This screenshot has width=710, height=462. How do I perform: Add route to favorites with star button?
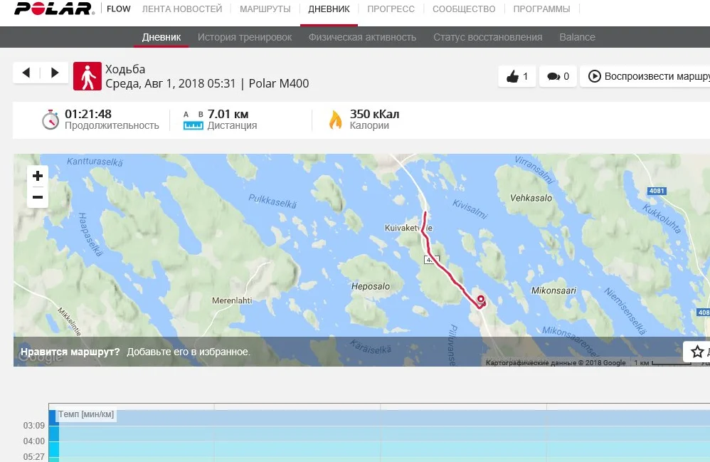pos(697,352)
